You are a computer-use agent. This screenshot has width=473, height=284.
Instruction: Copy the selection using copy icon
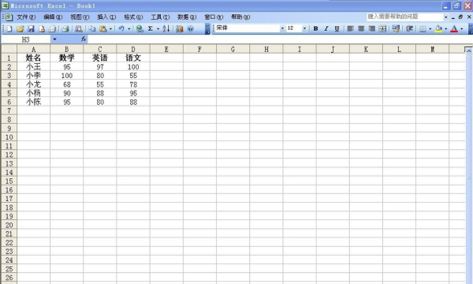click(92, 28)
